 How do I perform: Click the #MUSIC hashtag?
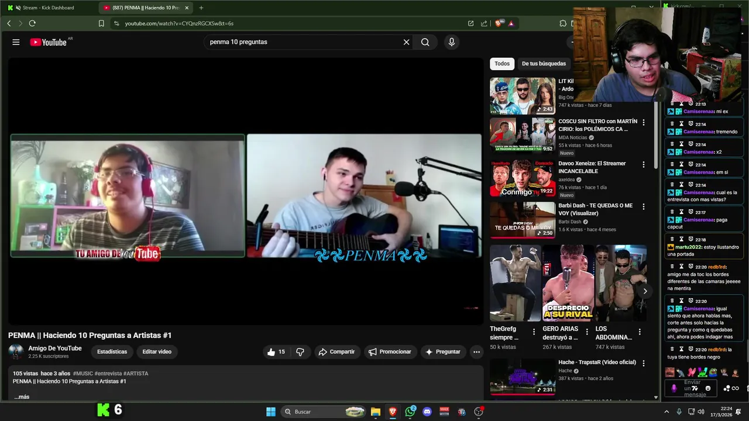(83, 374)
